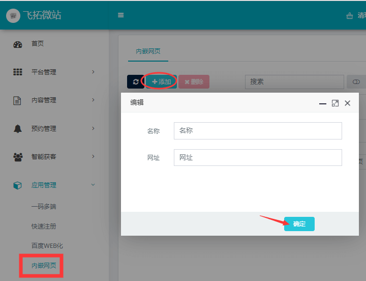
Task: Toggle the hamburger sidebar menu icon
Action: [x=120, y=15]
